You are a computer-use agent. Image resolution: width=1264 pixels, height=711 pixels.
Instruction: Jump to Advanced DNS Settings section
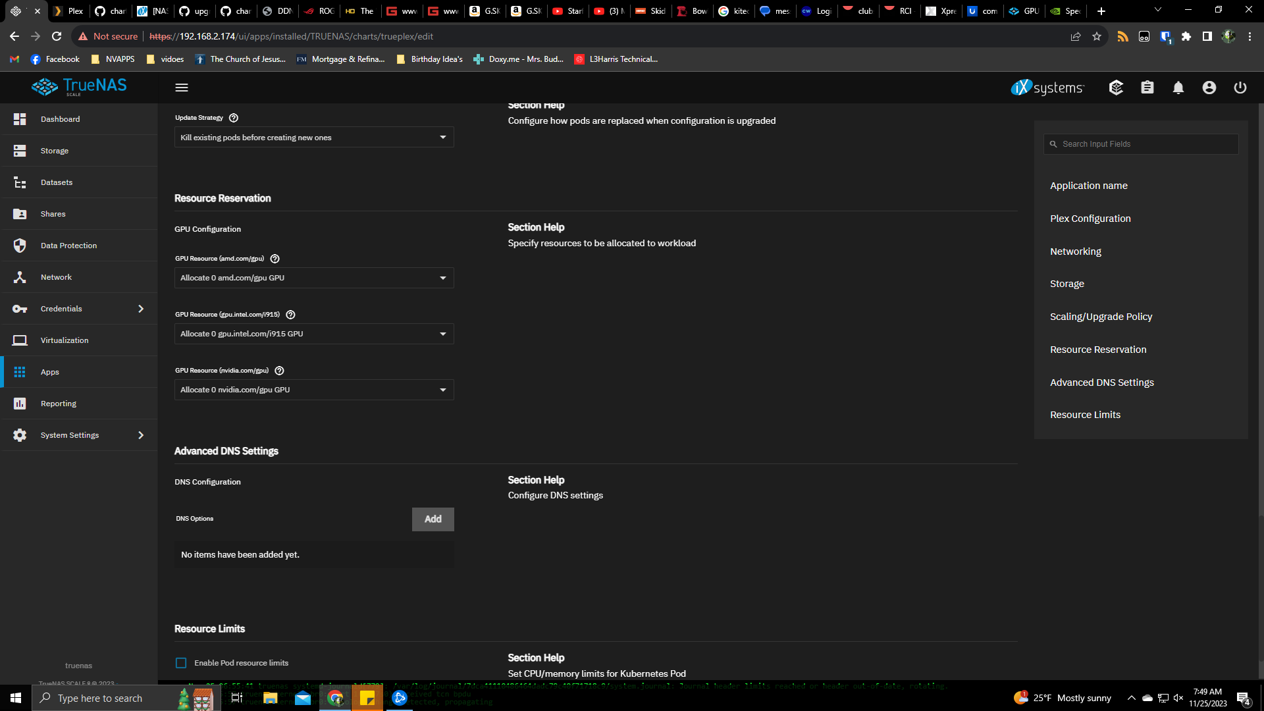1102,382
